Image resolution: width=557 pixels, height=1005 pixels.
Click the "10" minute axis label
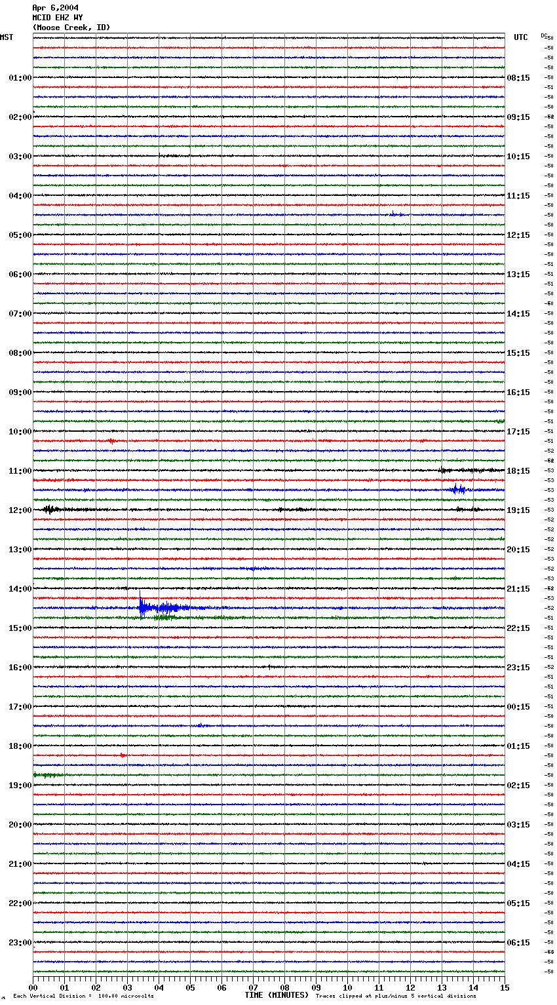pyautogui.click(x=348, y=987)
